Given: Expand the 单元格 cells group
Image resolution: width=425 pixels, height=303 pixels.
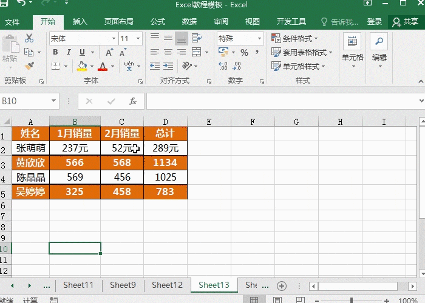Looking at the screenshot, I should (352, 50).
